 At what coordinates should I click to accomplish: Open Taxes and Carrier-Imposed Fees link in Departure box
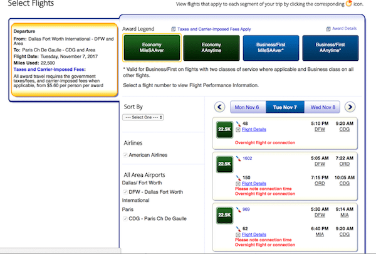(x=50, y=70)
